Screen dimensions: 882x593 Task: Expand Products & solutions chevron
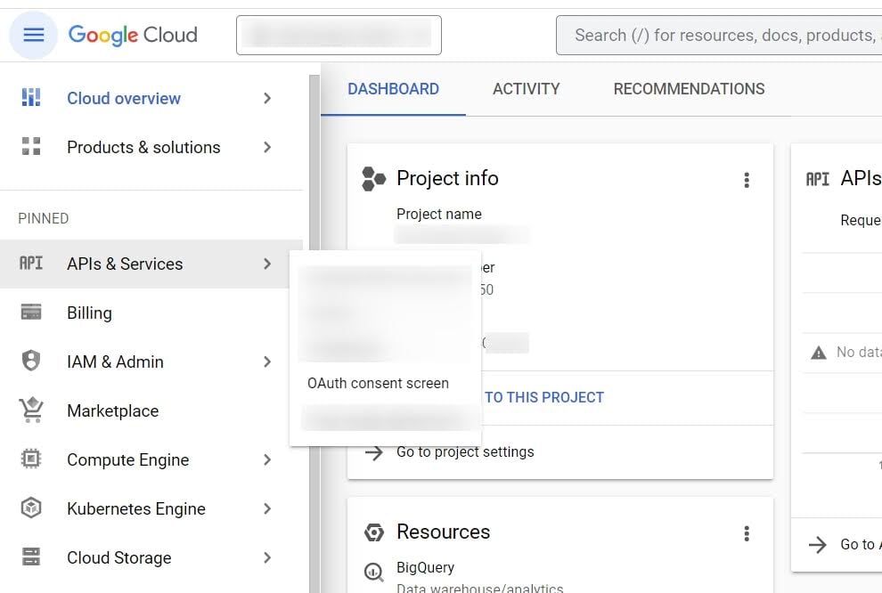267,147
